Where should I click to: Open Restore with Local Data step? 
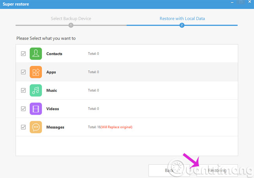pyautogui.click(x=182, y=18)
